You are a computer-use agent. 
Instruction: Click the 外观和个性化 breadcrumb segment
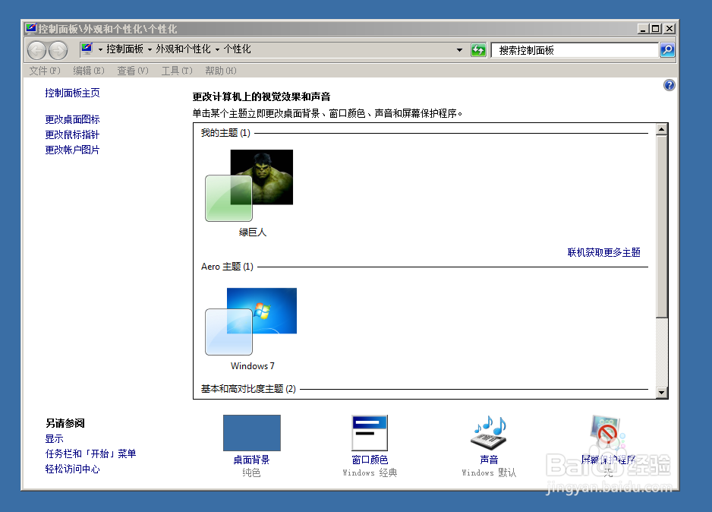point(184,49)
